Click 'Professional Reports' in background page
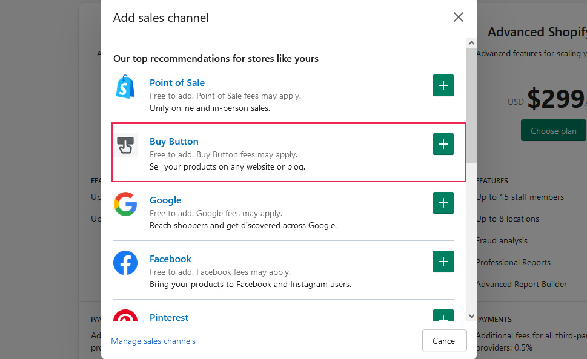This screenshot has height=359, width=587. tap(513, 263)
